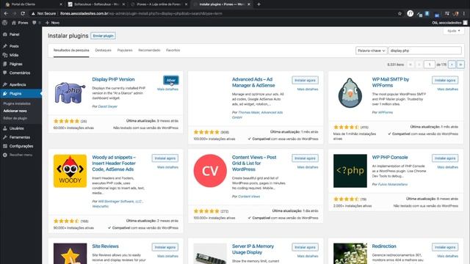The image size is (470, 264).
Task: Expand the Ajuda help dropdown
Action: [x=454, y=31]
